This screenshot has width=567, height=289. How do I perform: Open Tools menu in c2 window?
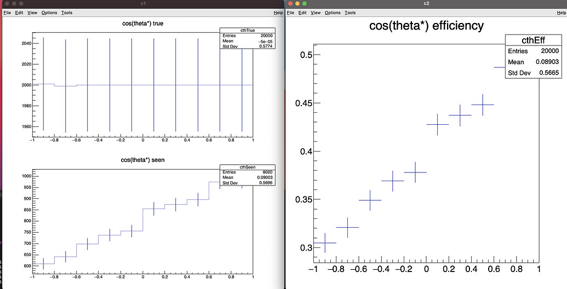click(350, 13)
